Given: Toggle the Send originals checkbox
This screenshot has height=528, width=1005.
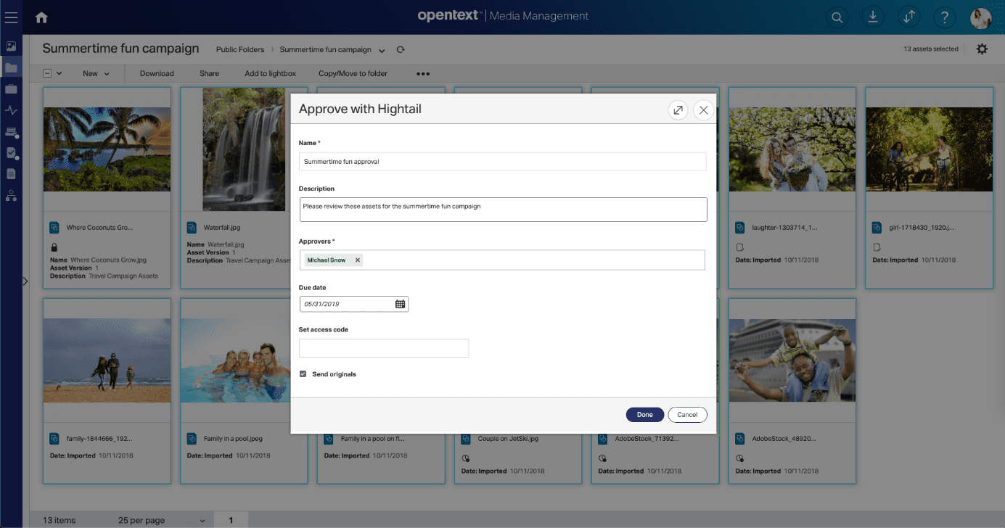Looking at the screenshot, I should coord(303,374).
